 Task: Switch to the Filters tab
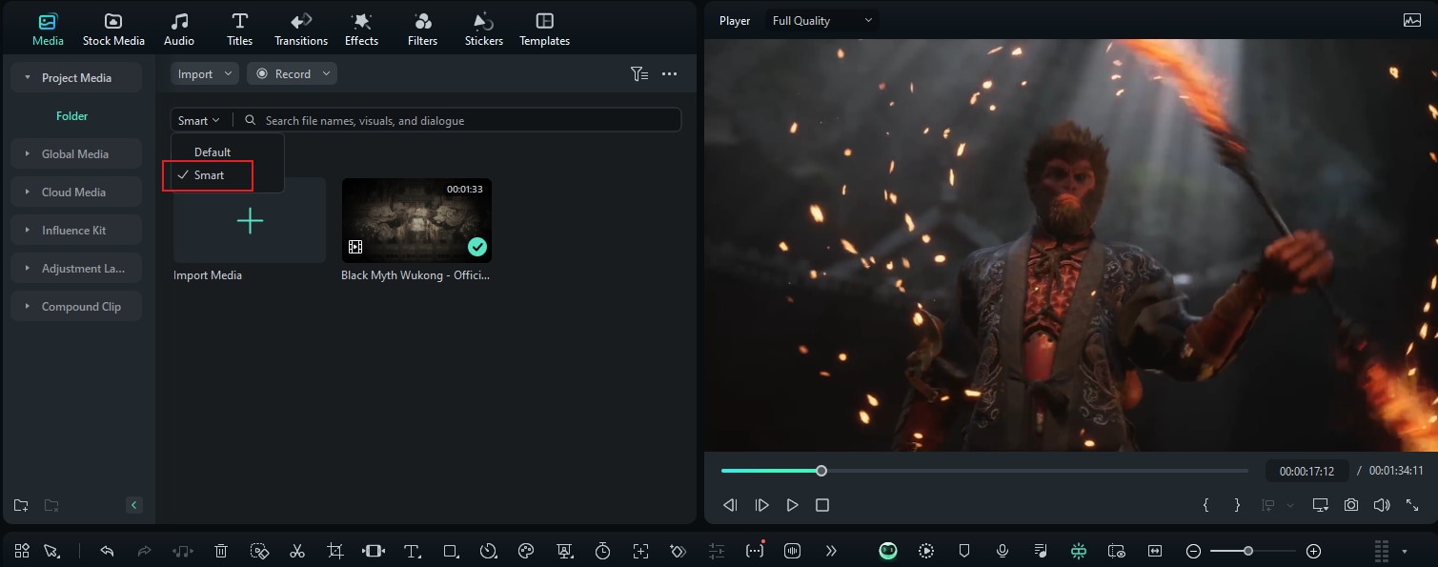(422, 30)
